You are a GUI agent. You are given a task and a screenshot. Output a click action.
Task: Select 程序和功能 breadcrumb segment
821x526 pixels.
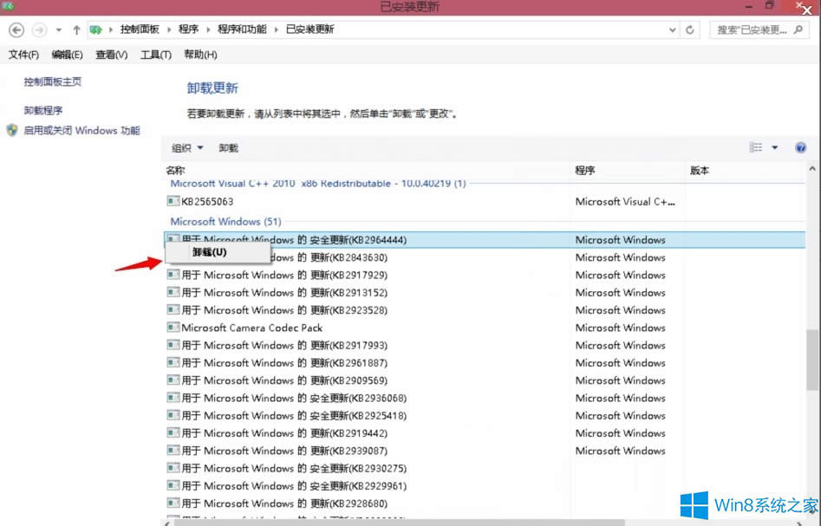coord(242,29)
